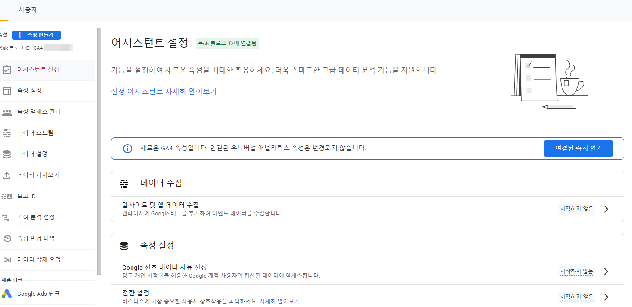Click the notebook and coffee cup illustration
The width and height of the screenshot is (632, 307).
tap(549, 81)
